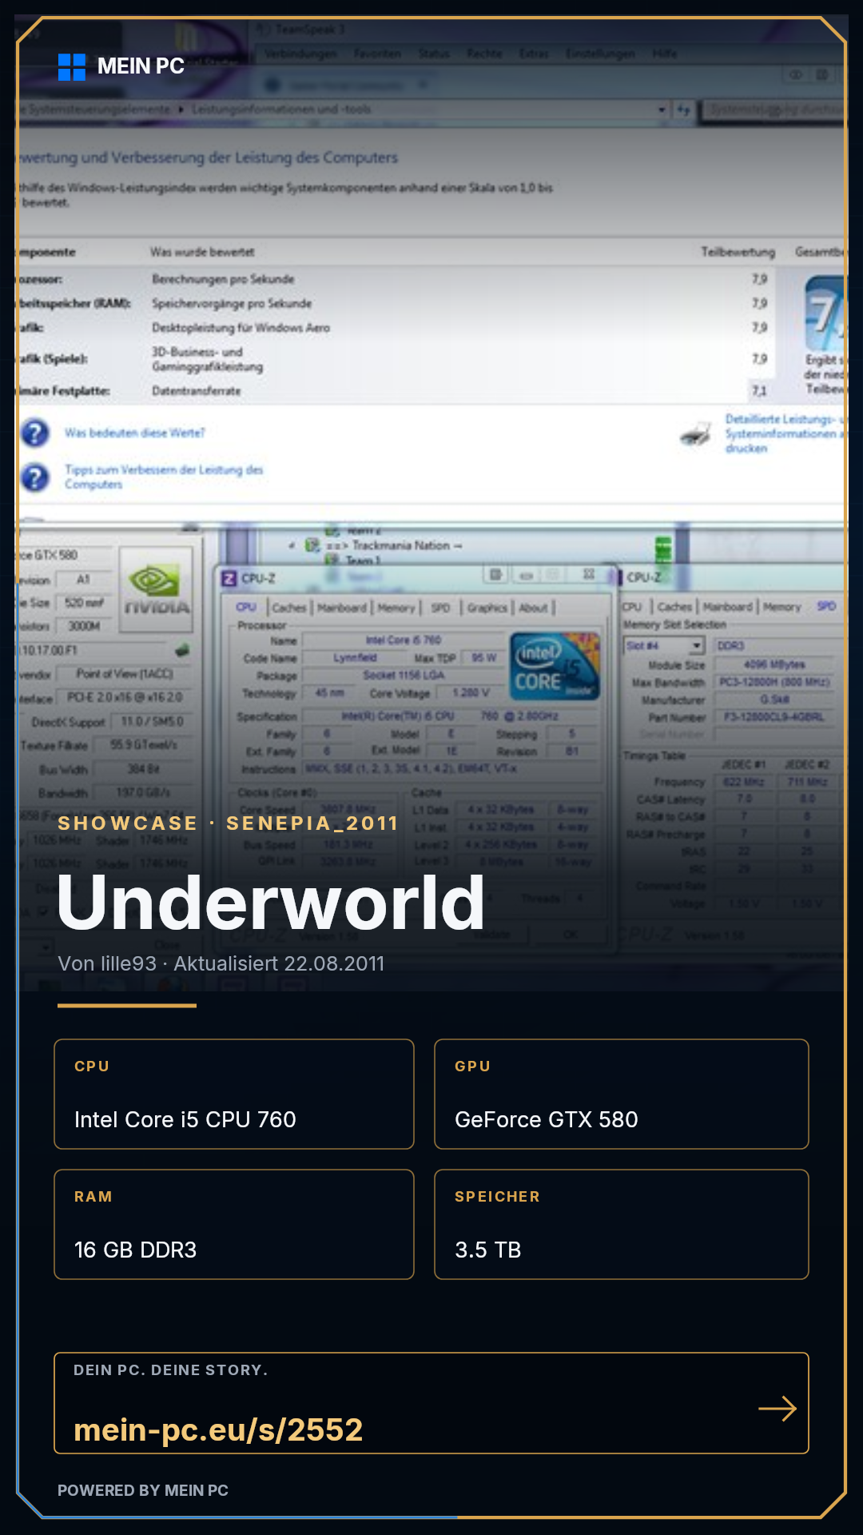
Task: Expand the Trackmania Nation channel in TeamSpeak
Action: click(x=292, y=545)
